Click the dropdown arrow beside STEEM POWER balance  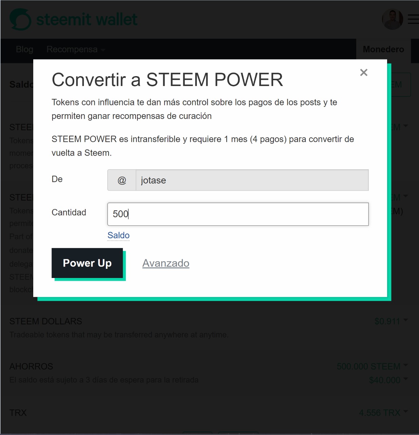pos(406,196)
